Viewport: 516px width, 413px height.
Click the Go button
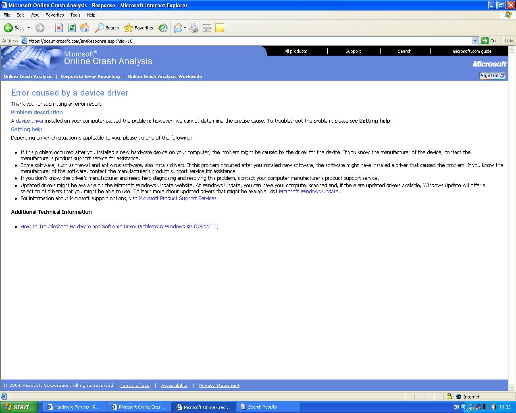(489, 41)
